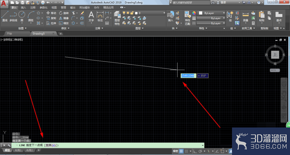Screen dimensions: 290x155
Task: Open the 视图 ribbon tab
Action: [54, 8]
